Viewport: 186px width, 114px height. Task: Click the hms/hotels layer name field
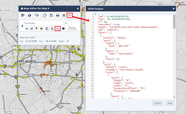click(43, 23)
